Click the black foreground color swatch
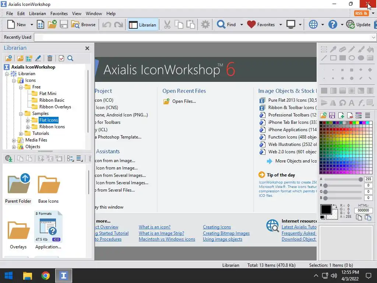The image size is (377, 283). (326, 209)
